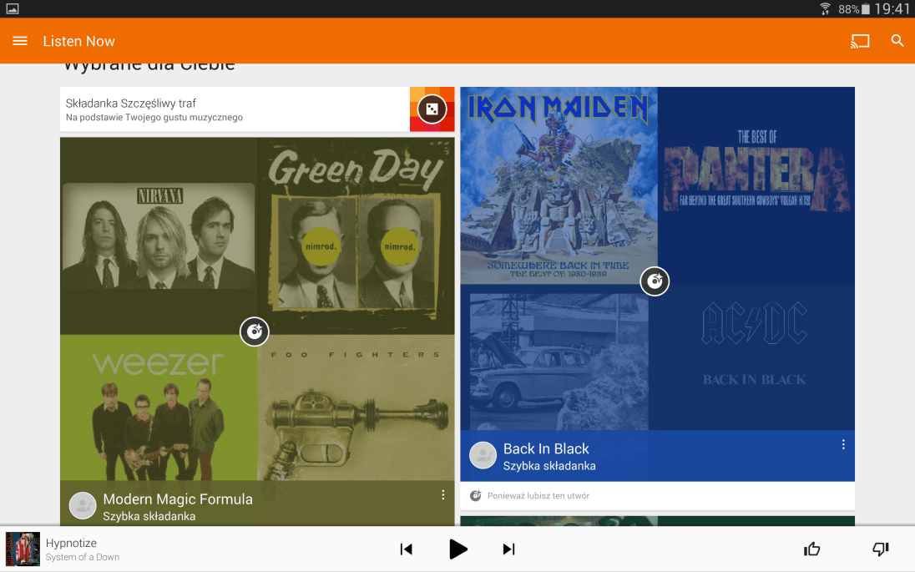This screenshot has height=572, width=915.
Task: Open Nirvana album cover
Action: [x=159, y=235]
